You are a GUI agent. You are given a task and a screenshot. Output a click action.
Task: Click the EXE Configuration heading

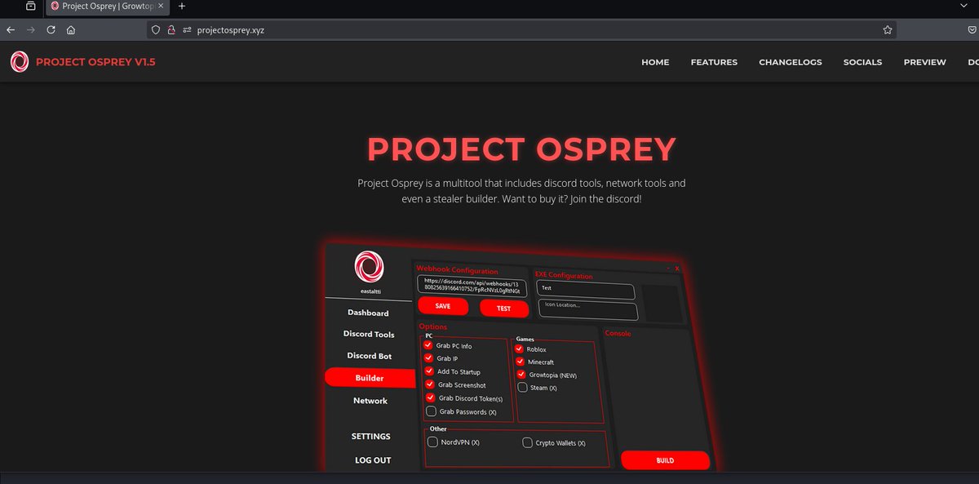(564, 275)
